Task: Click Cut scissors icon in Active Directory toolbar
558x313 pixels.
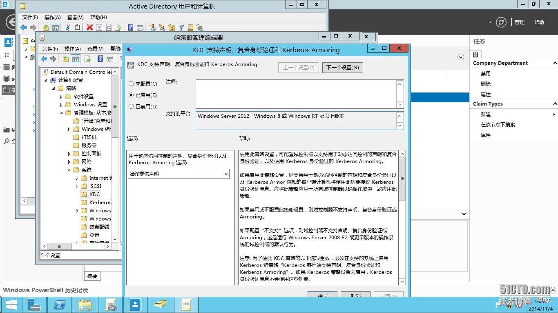Action: pyautogui.click(x=68, y=27)
